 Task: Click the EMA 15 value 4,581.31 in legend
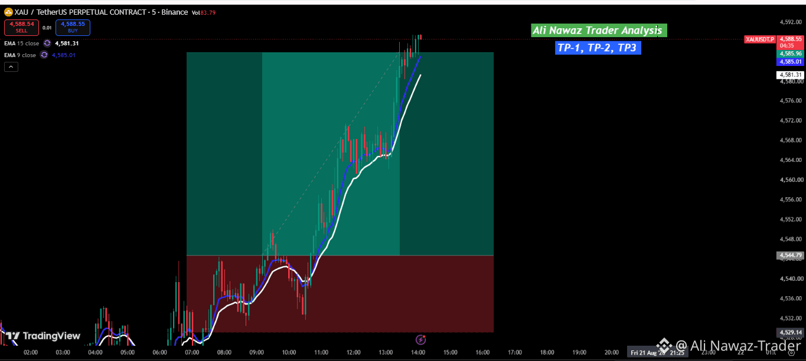click(67, 44)
